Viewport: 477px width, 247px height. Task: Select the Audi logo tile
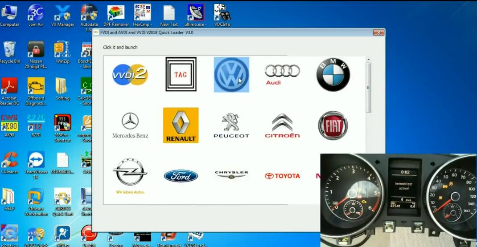(282, 75)
